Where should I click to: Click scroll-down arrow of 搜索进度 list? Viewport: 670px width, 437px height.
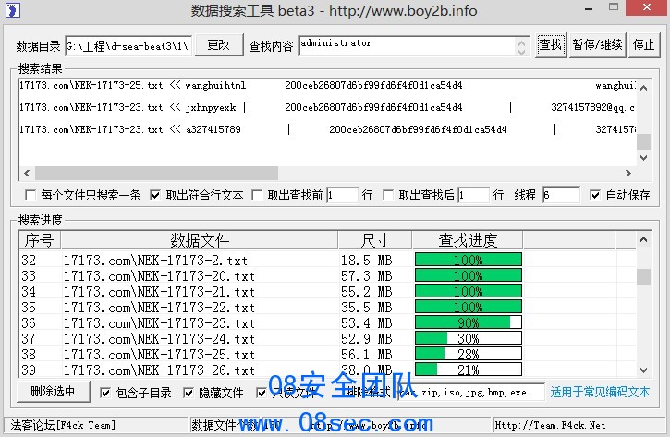[644, 370]
